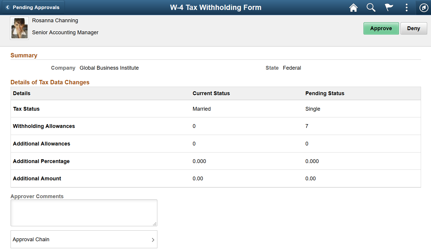This screenshot has height=250, width=431.
Task: Click the Tax Status row label
Action: (x=26, y=109)
